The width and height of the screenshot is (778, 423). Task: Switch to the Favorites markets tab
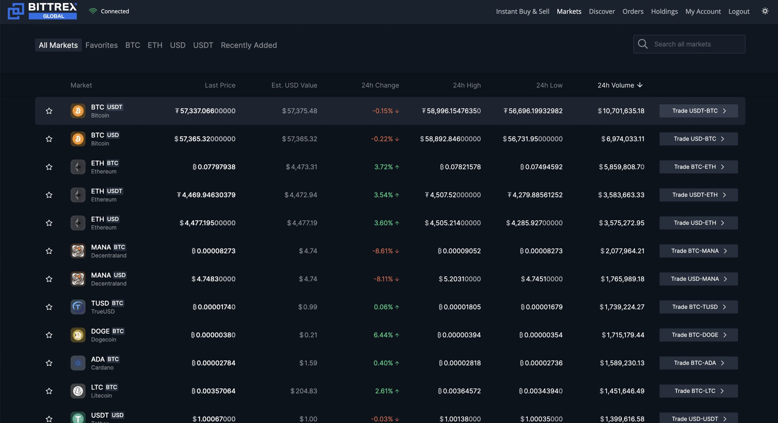click(102, 45)
